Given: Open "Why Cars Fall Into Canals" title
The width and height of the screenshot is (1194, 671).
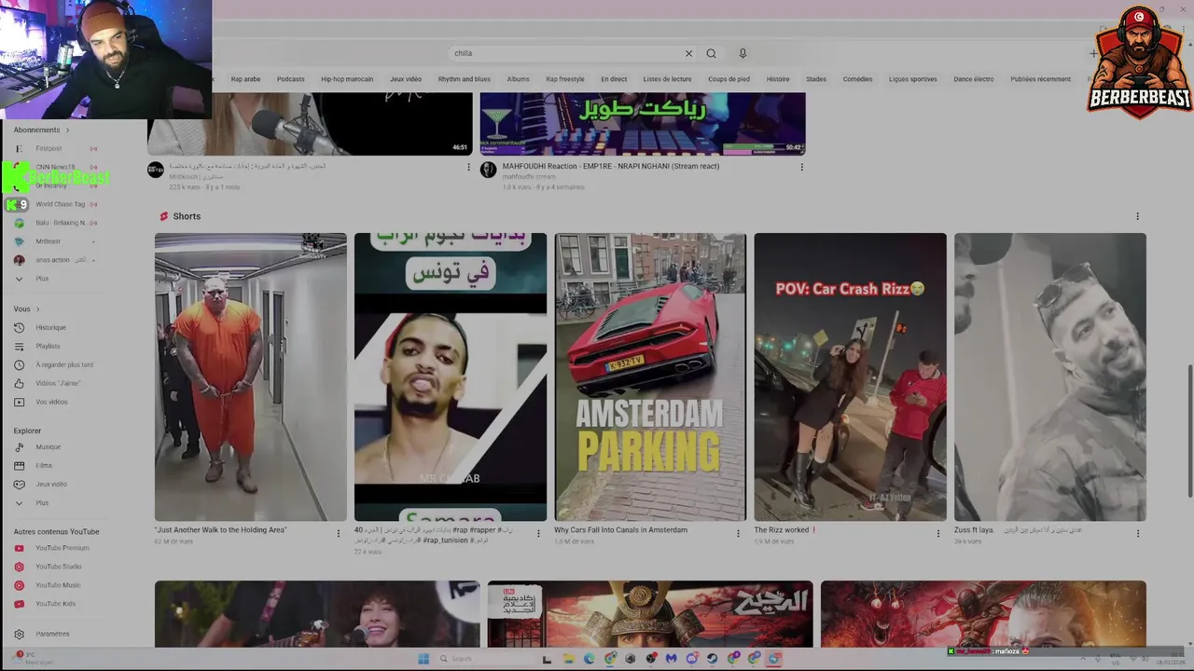Looking at the screenshot, I should 620,529.
